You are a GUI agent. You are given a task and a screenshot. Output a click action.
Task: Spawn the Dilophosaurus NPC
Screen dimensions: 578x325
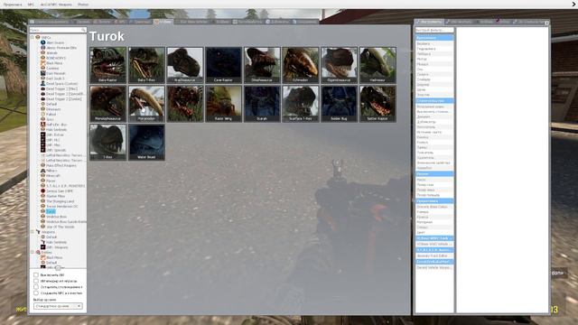click(x=262, y=65)
